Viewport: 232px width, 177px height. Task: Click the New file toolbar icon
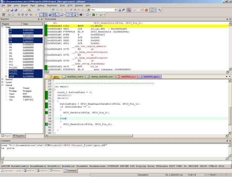(x=4, y=10)
